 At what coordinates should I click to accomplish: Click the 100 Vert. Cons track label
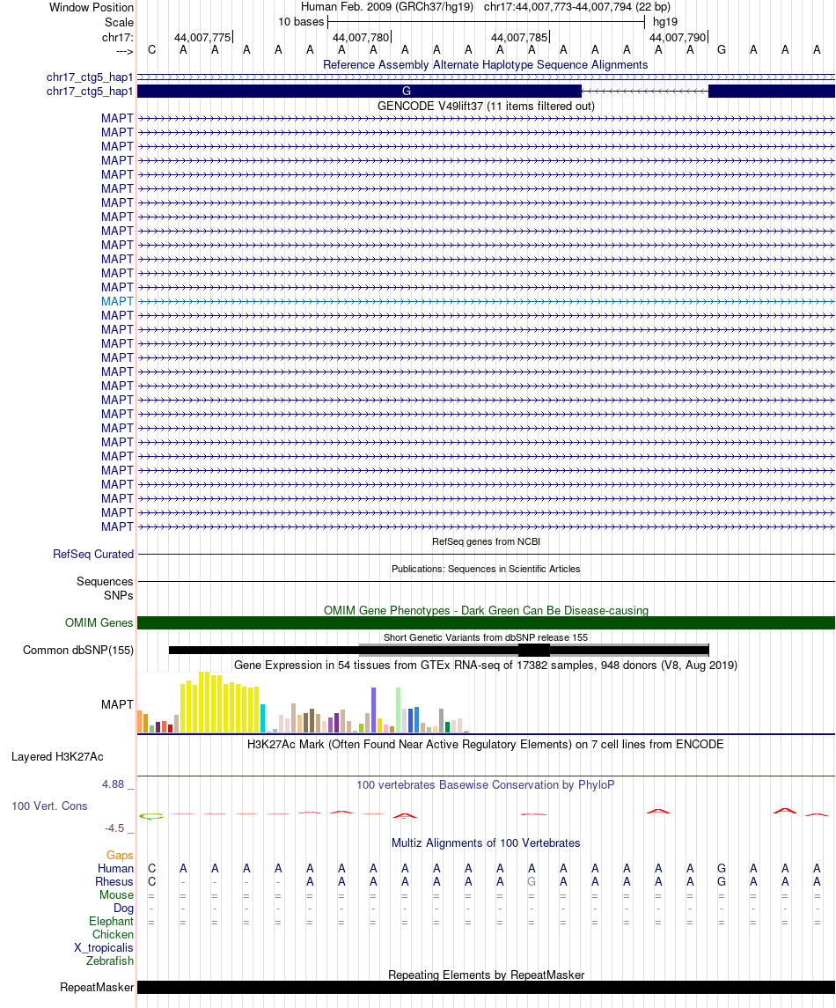pyautogui.click(x=49, y=806)
